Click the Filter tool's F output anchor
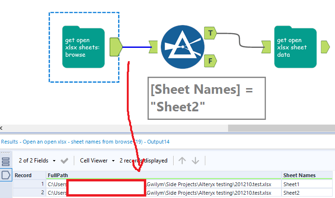 [x=211, y=60]
